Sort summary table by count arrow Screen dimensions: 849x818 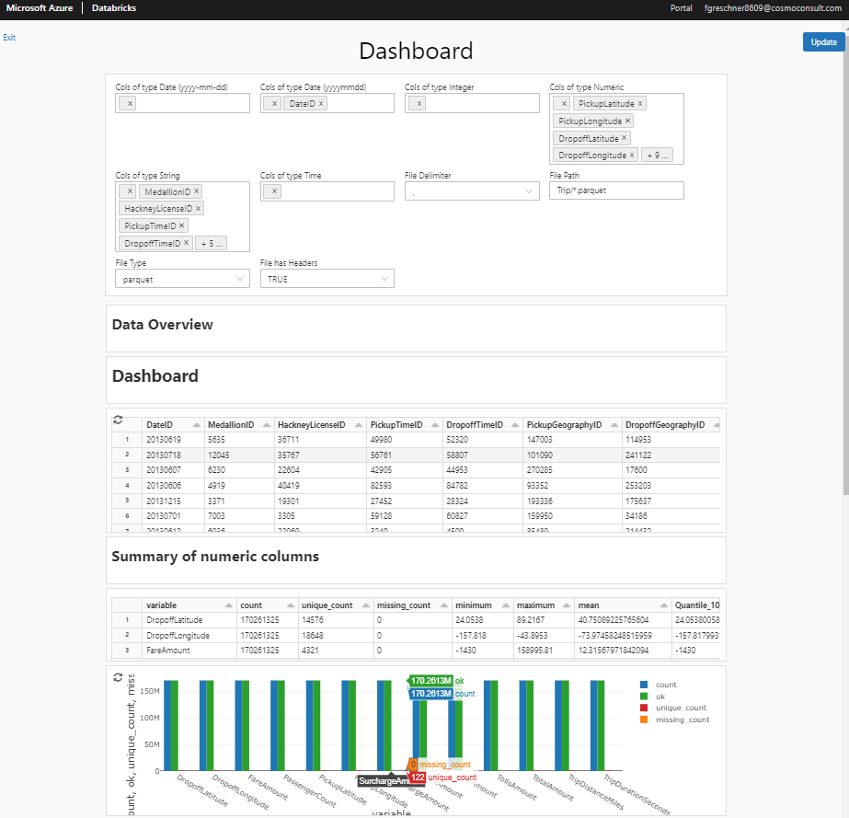tap(291, 605)
